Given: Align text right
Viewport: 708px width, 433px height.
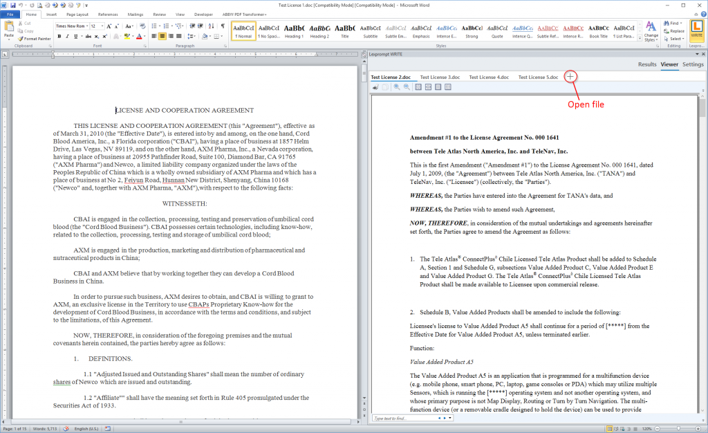Looking at the screenshot, I should (x=171, y=36).
